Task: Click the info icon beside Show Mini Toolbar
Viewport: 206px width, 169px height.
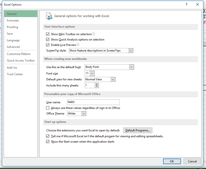Action: click(94, 34)
